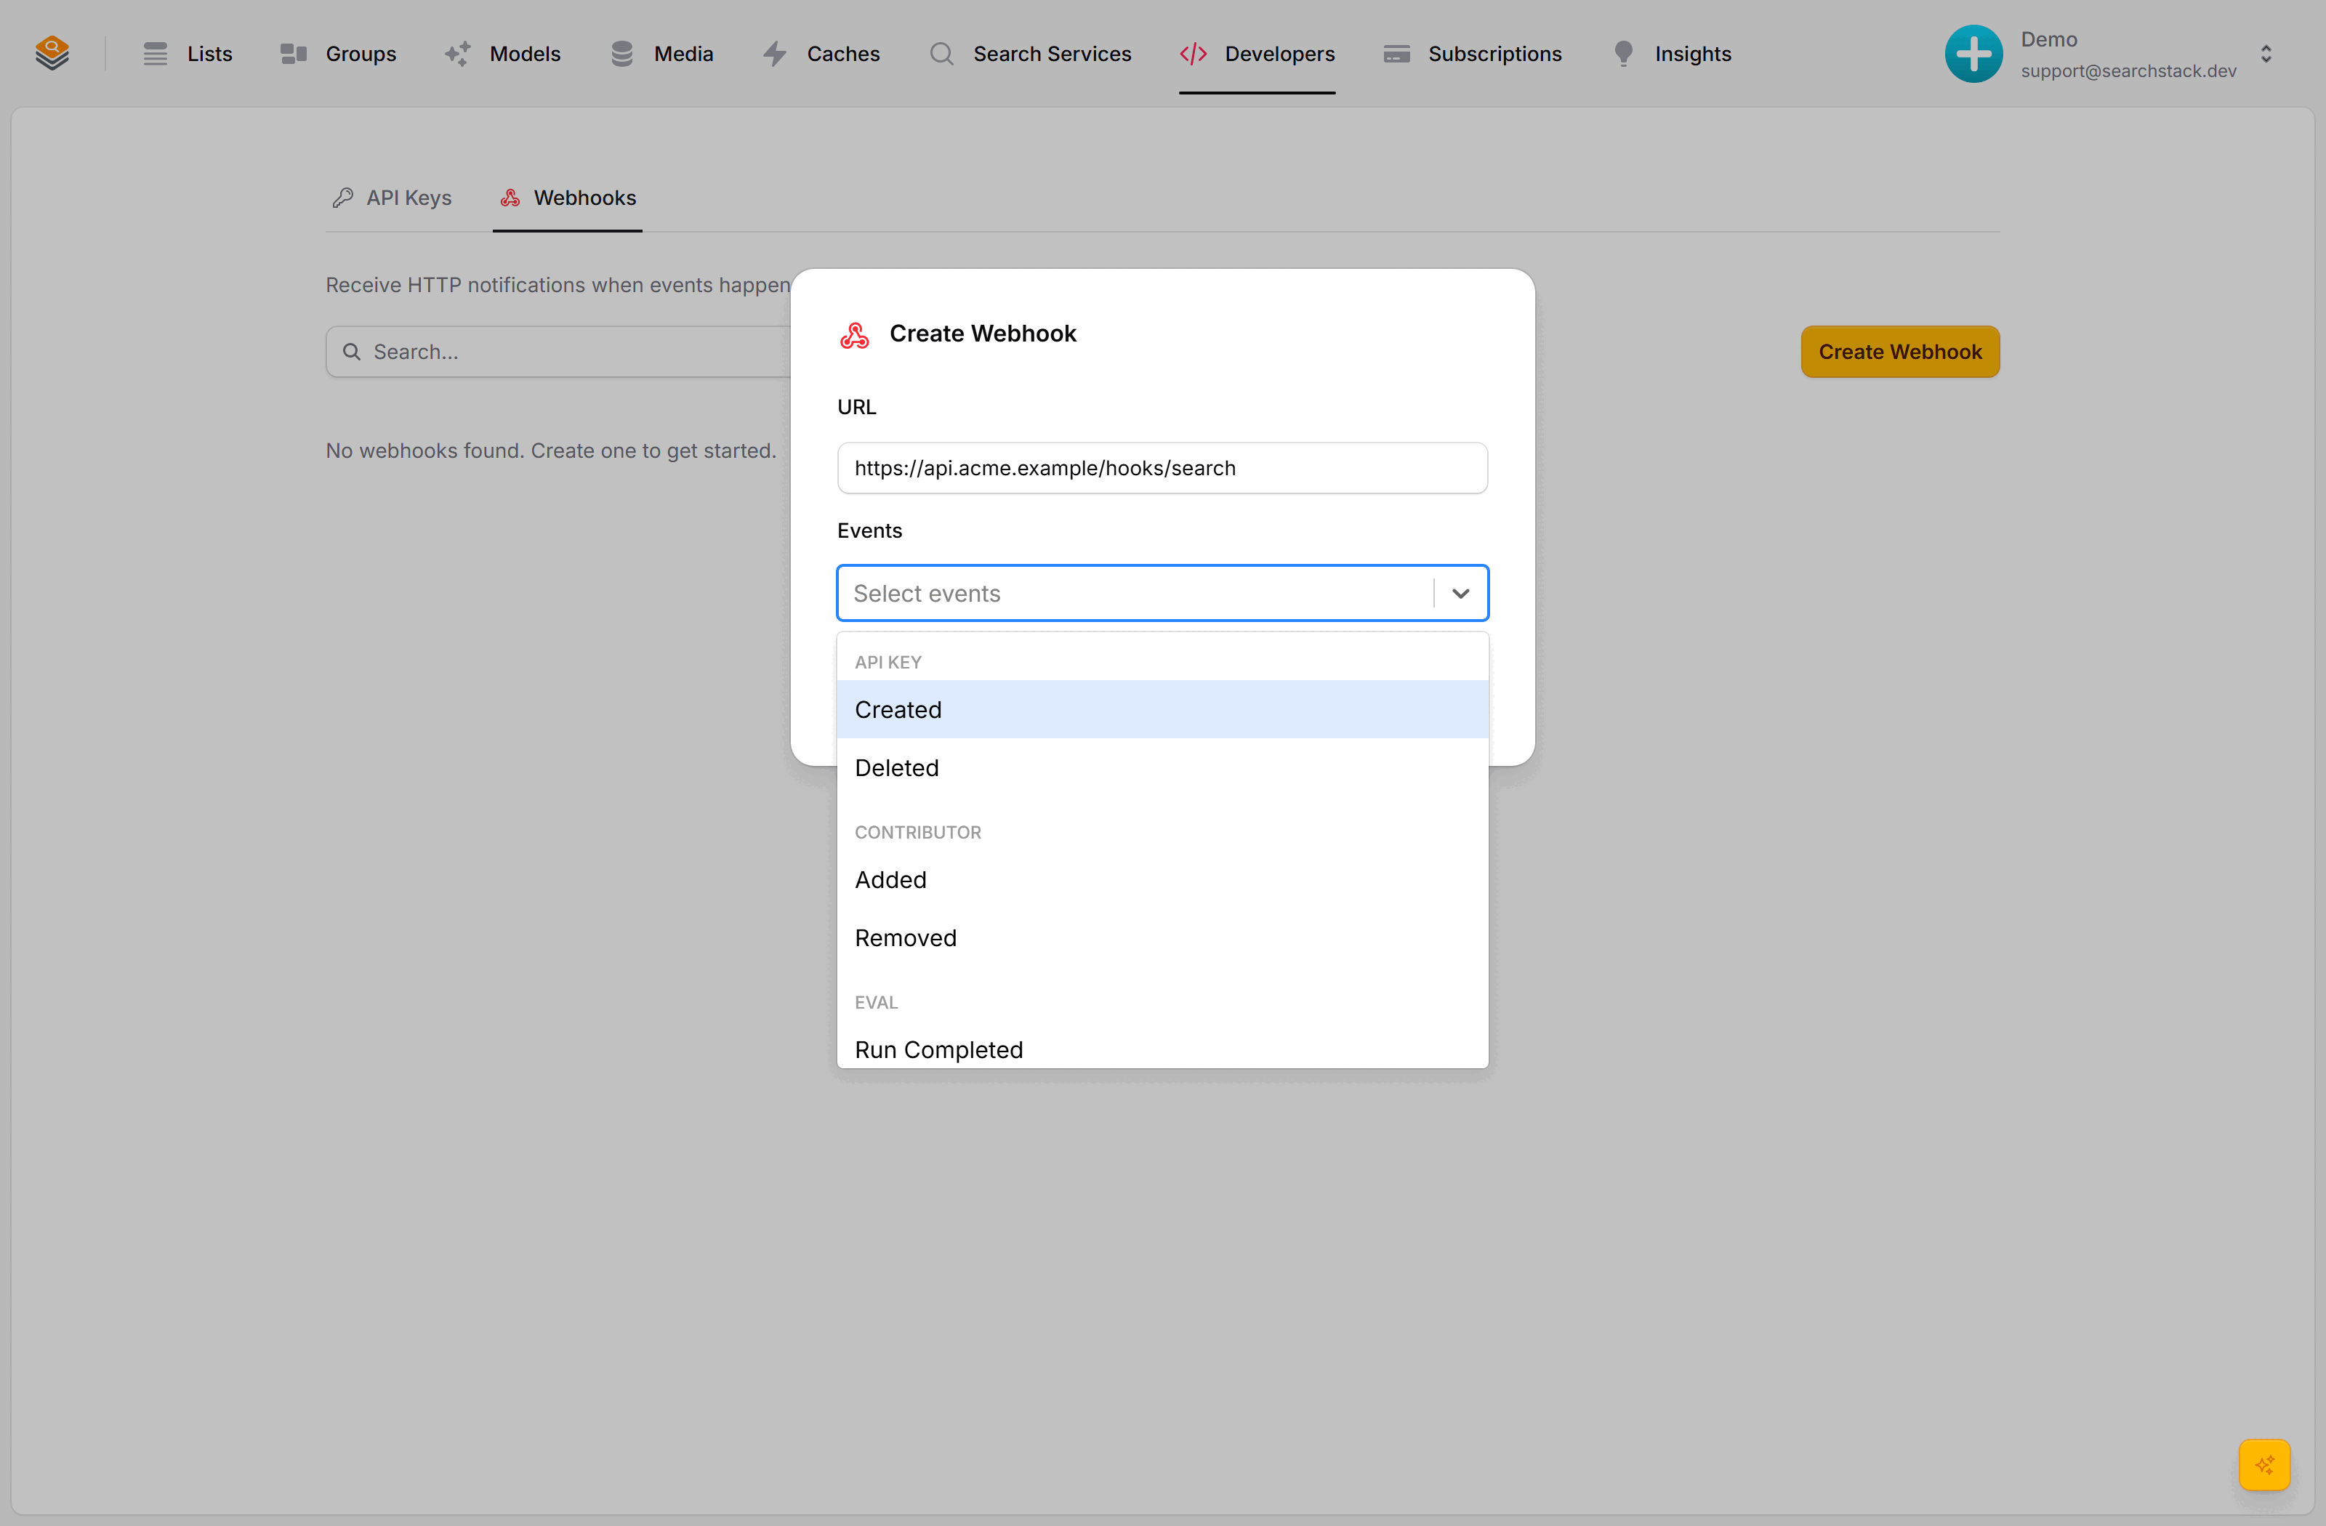Edit the webhook URL input
2326x1526 pixels.
tap(1162, 468)
